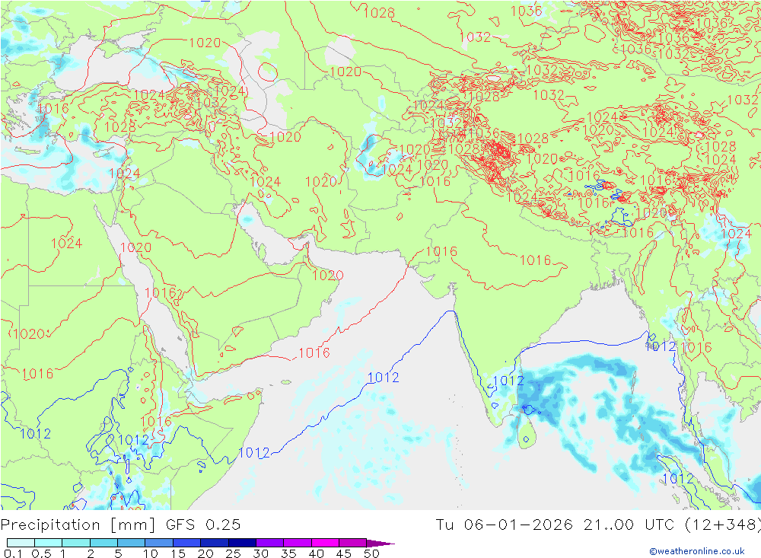Pick the 25–30 mm navy legend swatch
Image resolution: width=761 pixels, height=558 pixels.
(242, 543)
